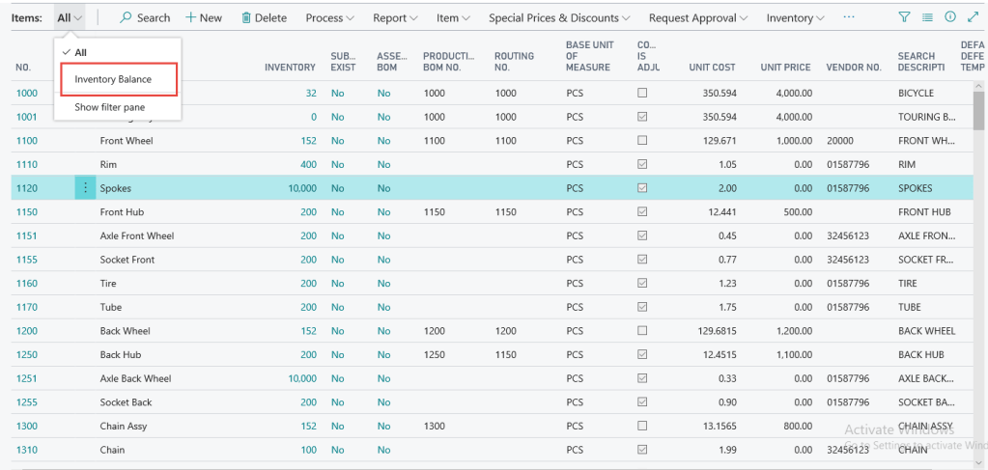Open item number 1150 link
Screen dimensions: 988x470
(26, 211)
